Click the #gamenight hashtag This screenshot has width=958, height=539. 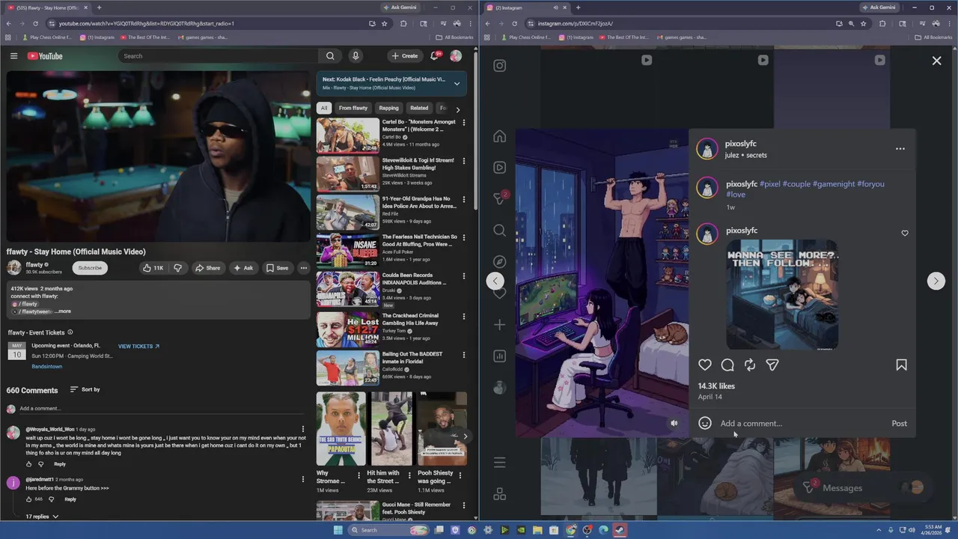834,184
